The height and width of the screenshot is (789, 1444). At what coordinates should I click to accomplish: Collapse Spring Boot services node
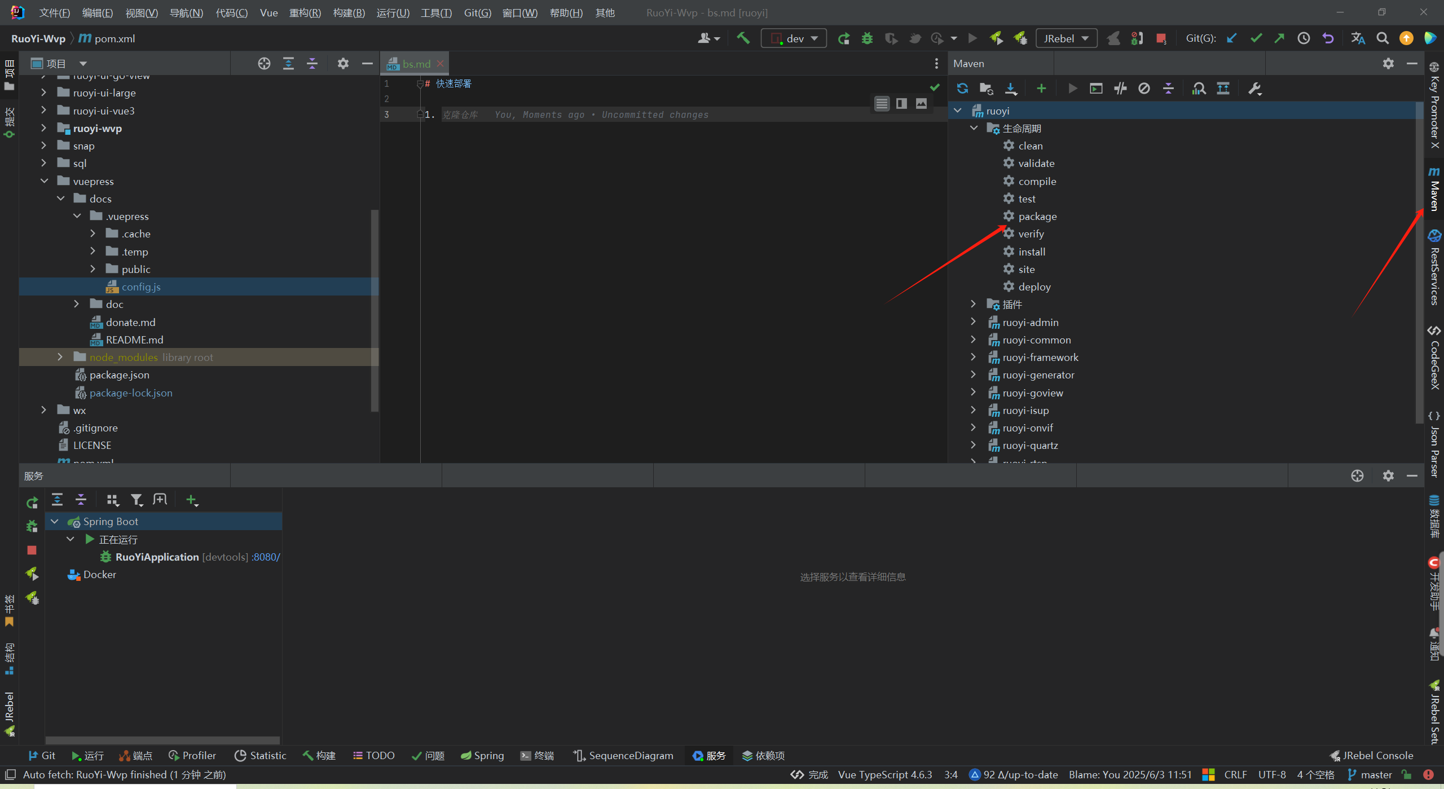point(55,521)
